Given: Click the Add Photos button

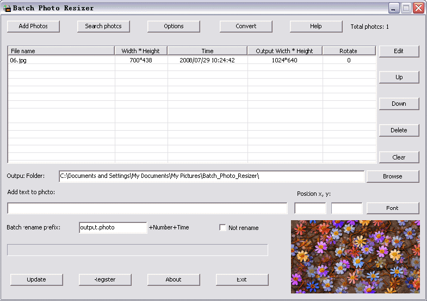Looking at the screenshot, I should point(33,27).
